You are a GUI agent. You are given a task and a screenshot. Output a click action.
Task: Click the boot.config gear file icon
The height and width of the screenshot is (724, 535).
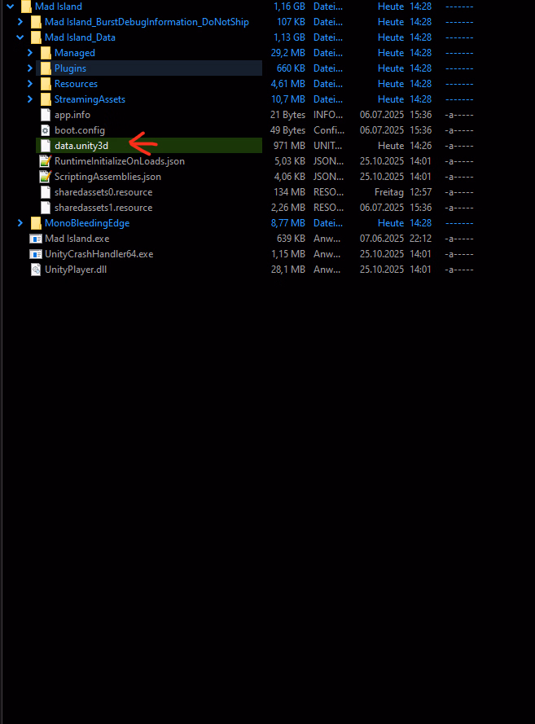46,130
